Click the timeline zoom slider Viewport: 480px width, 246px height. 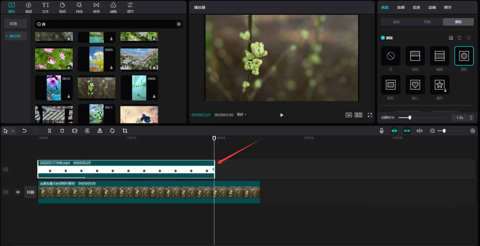pyautogui.click(x=444, y=131)
